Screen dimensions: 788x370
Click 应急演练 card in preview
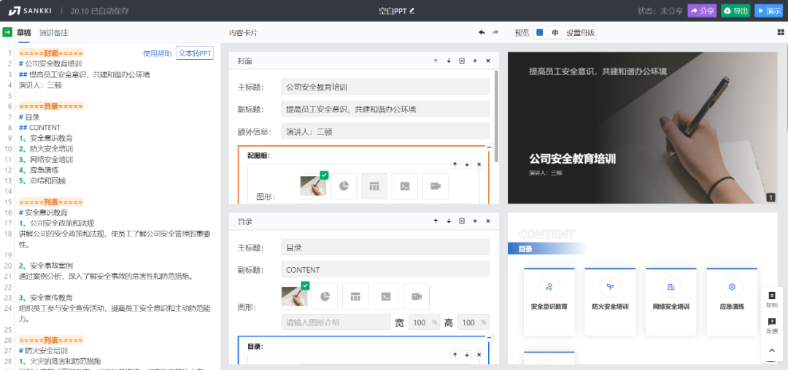coord(733,301)
